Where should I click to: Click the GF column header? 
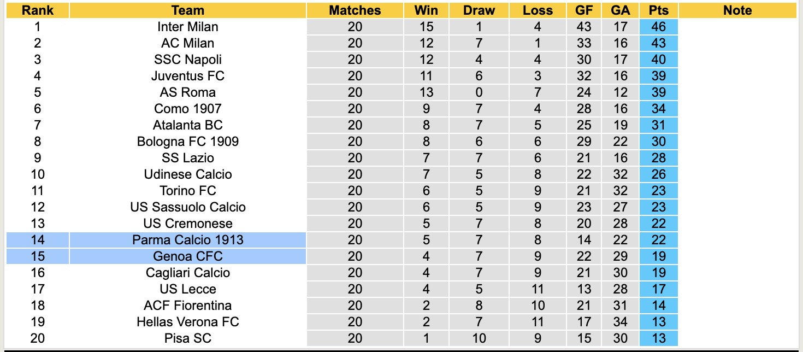click(x=584, y=10)
